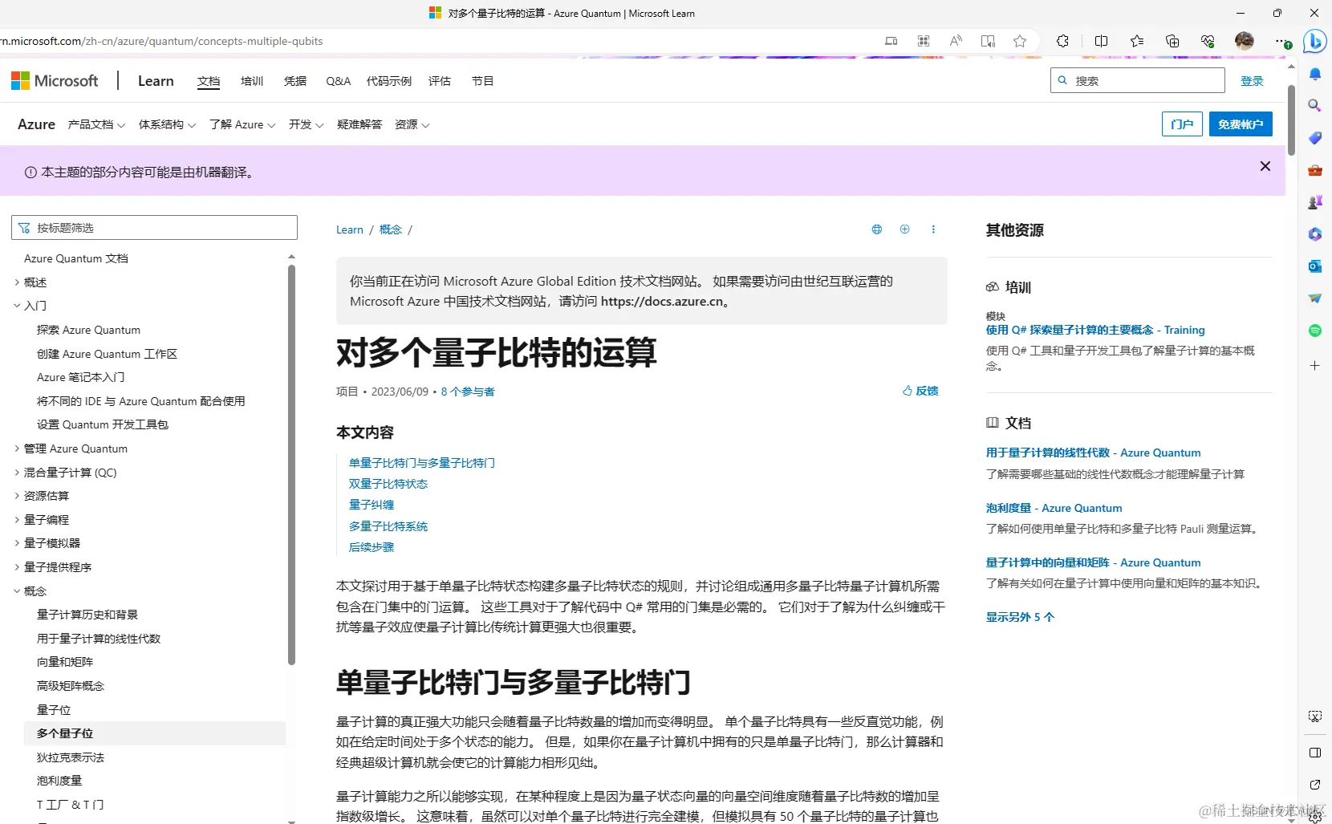
Task: Open Spotify from the sidebar
Action: tap(1314, 331)
